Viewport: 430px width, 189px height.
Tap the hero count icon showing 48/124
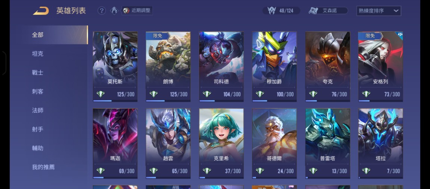(271, 11)
